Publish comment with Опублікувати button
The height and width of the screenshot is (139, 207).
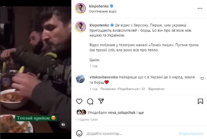tap(191, 134)
